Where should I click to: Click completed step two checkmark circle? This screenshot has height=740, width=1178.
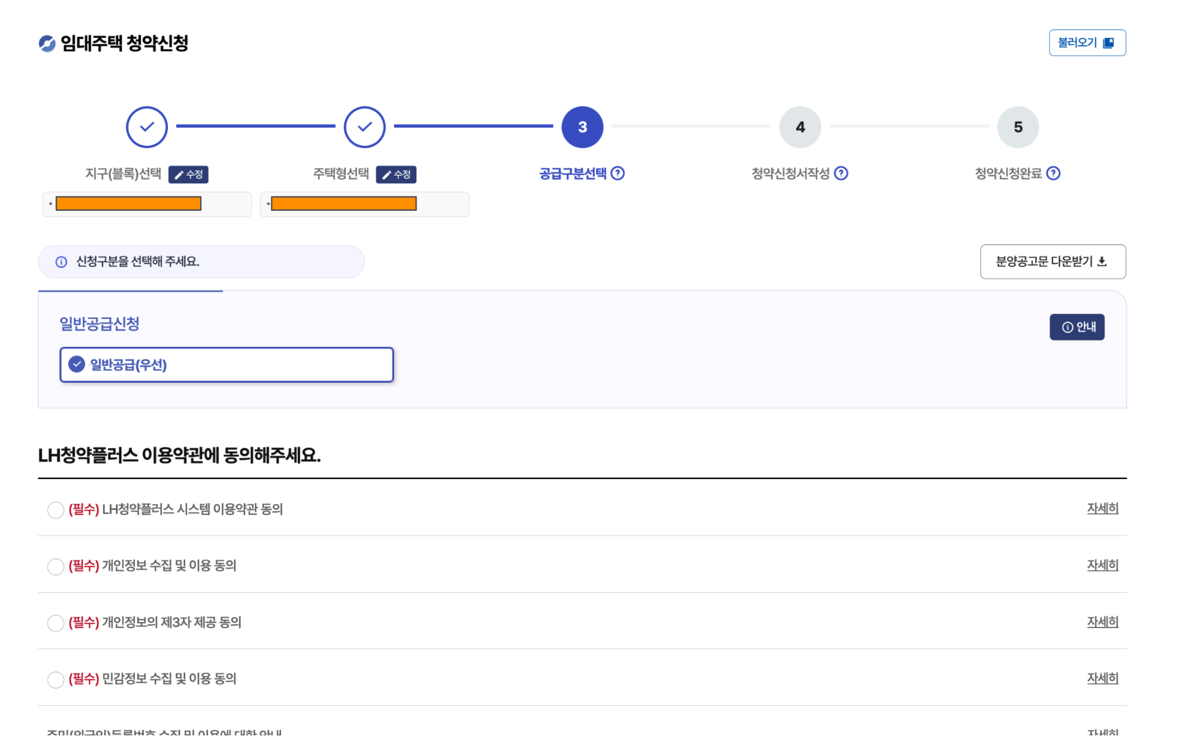click(x=364, y=127)
